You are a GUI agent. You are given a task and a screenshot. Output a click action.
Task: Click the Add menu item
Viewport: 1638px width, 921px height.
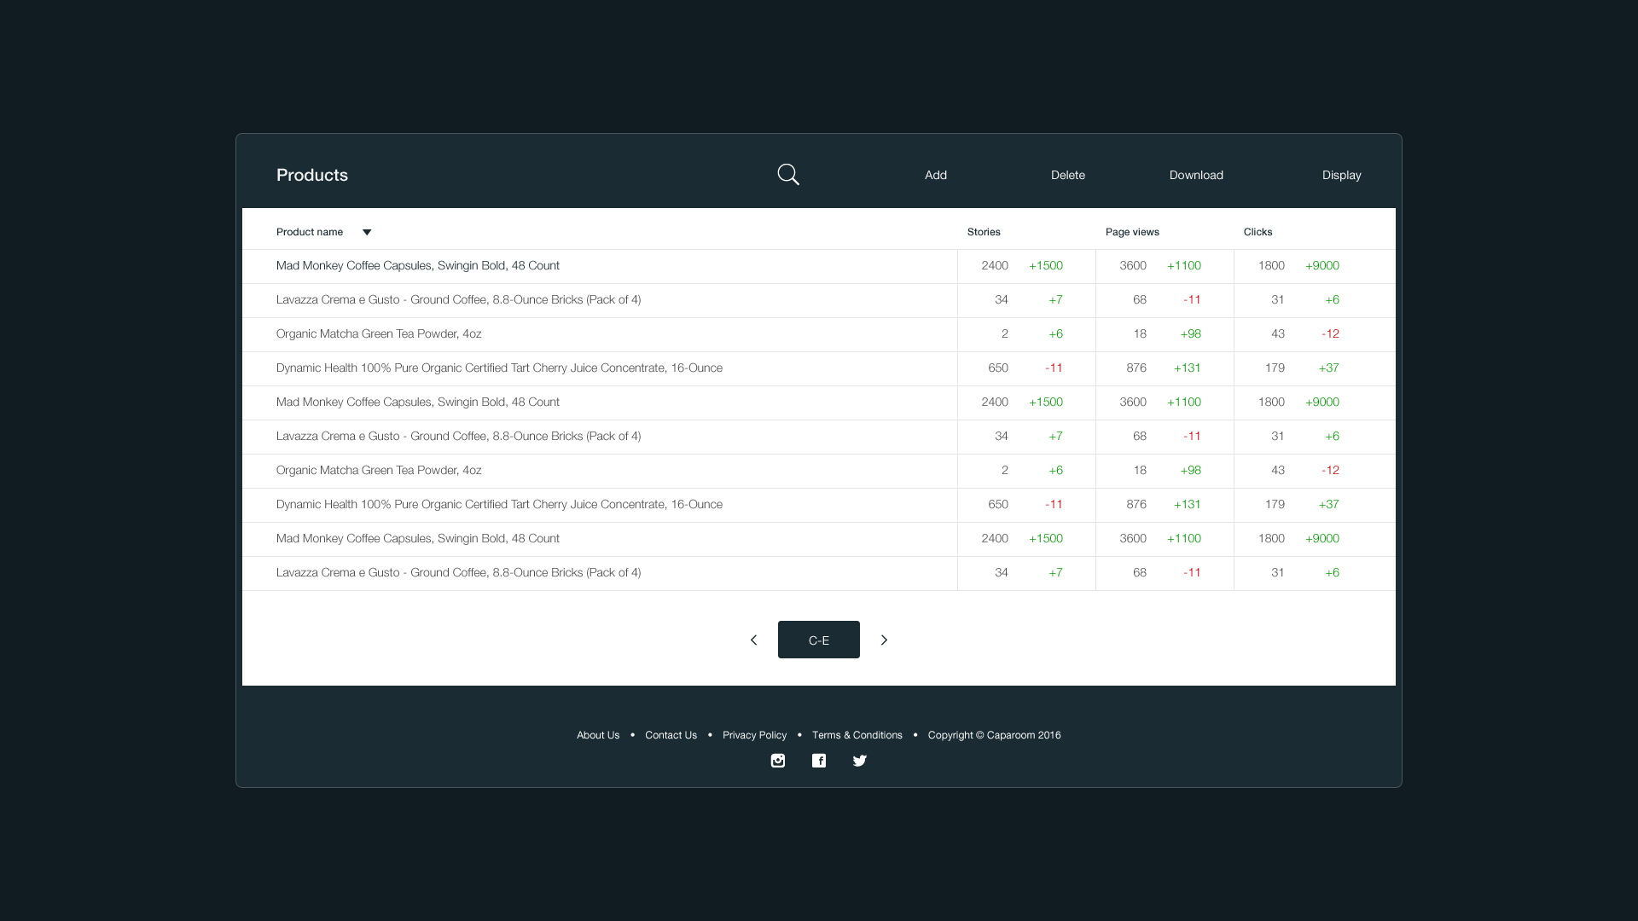[936, 175]
